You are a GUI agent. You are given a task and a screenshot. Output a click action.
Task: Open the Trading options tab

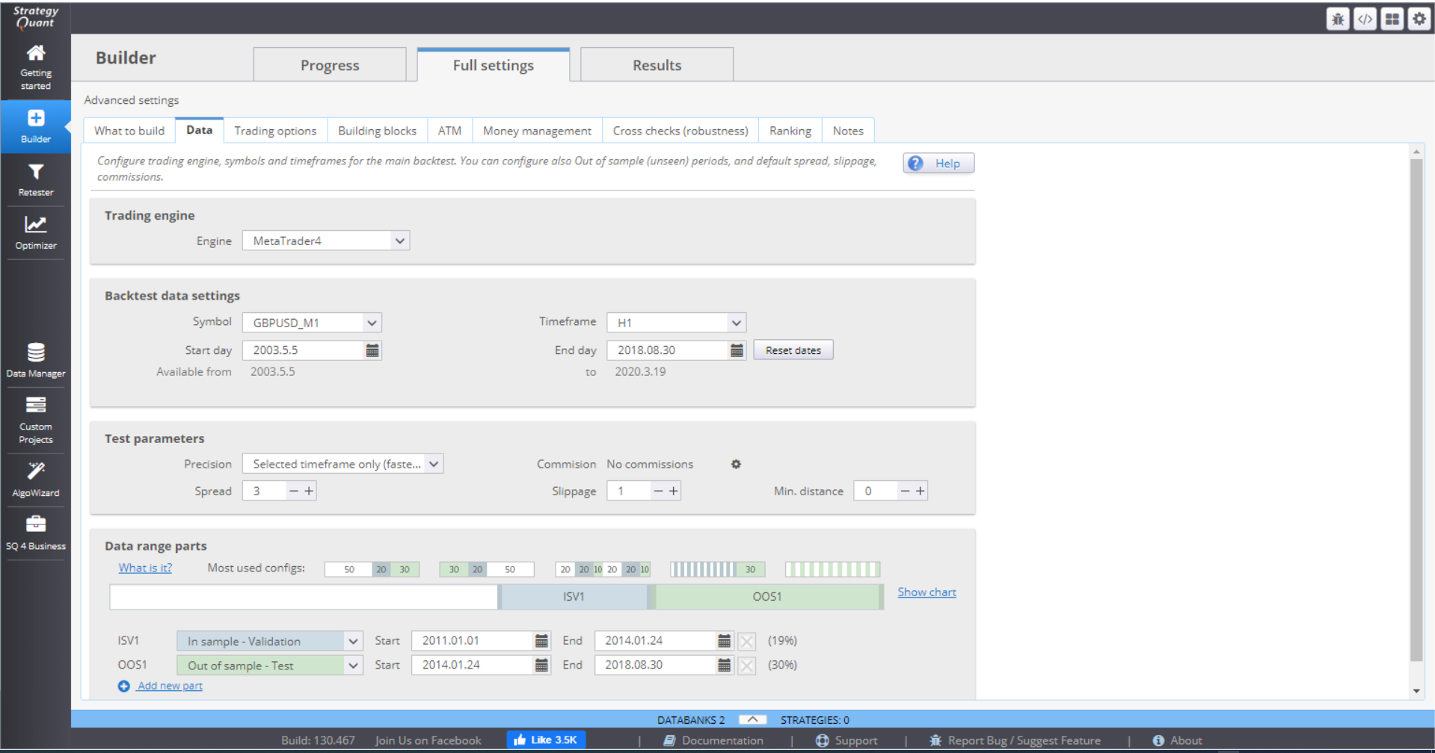275,131
